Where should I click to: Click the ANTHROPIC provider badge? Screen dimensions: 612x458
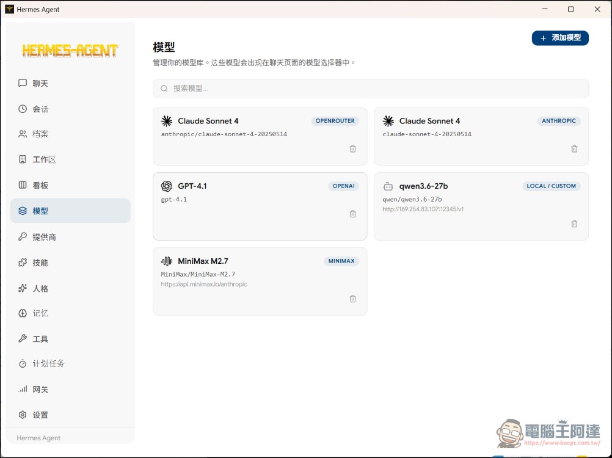pyautogui.click(x=558, y=121)
